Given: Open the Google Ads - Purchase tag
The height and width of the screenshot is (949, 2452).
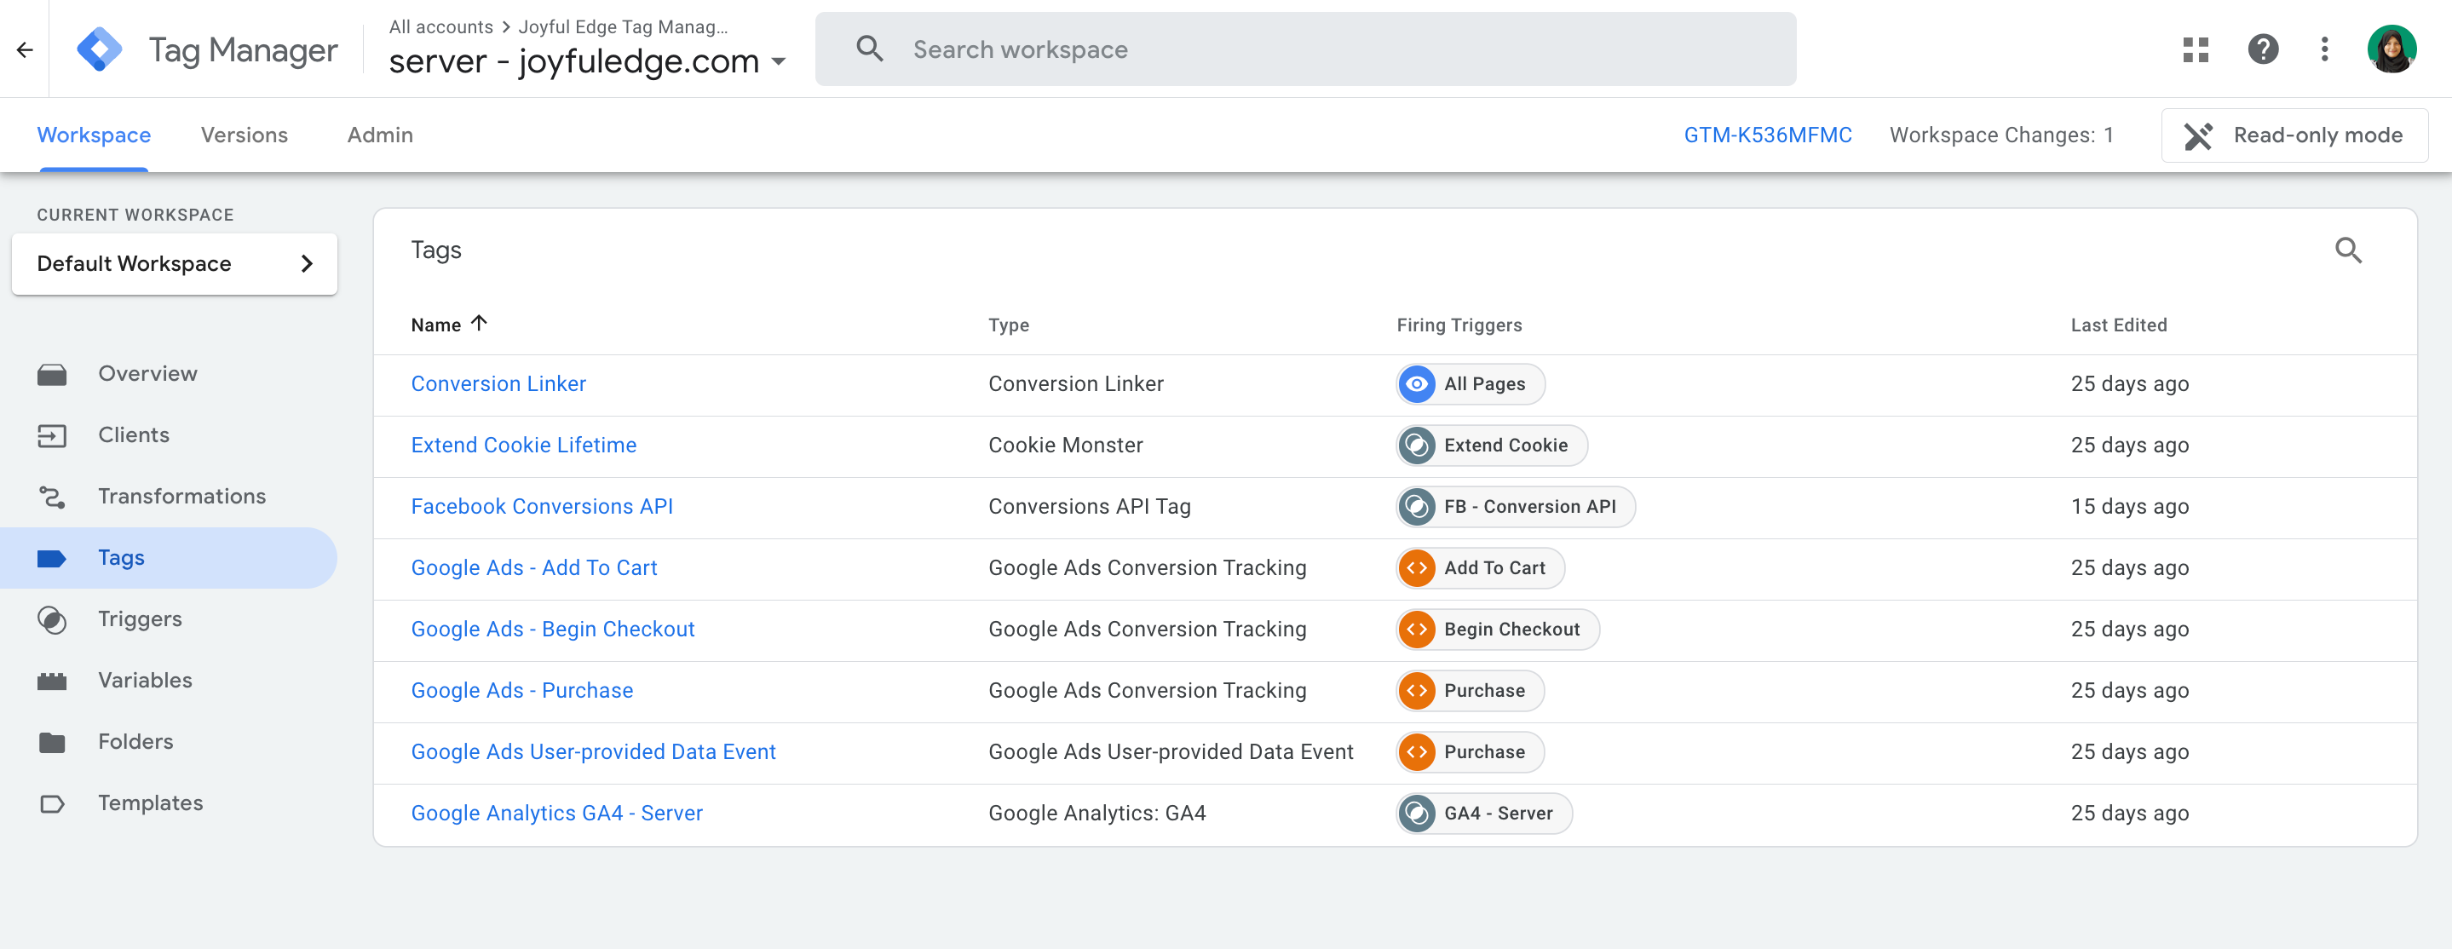Looking at the screenshot, I should [521, 691].
